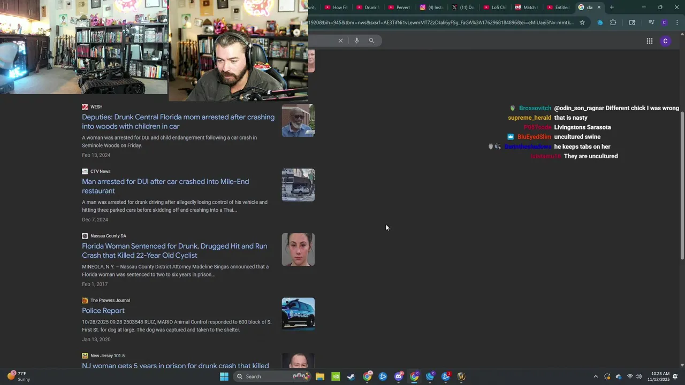This screenshot has width=685, height=385.
Task: Click chat message 'They are uncultured'
Action: pos(591,156)
